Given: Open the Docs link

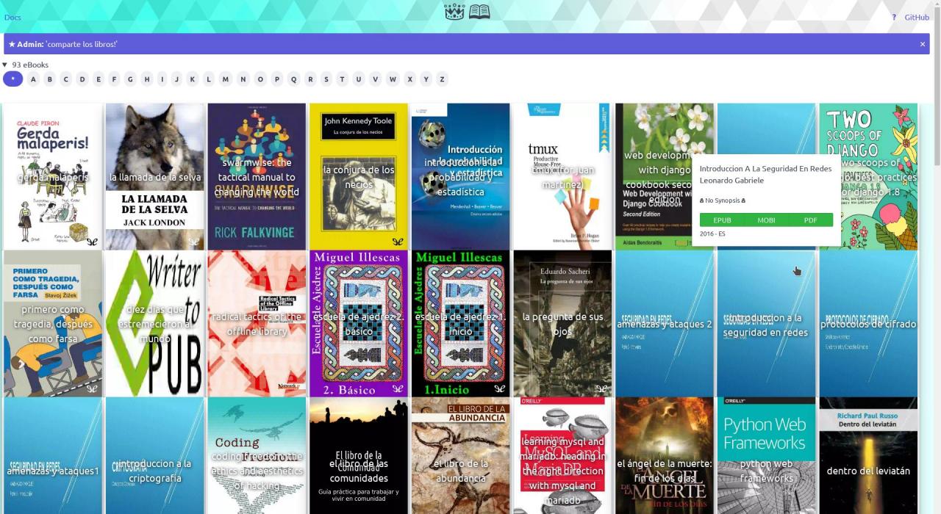Looking at the screenshot, I should pyautogui.click(x=12, y=18).
